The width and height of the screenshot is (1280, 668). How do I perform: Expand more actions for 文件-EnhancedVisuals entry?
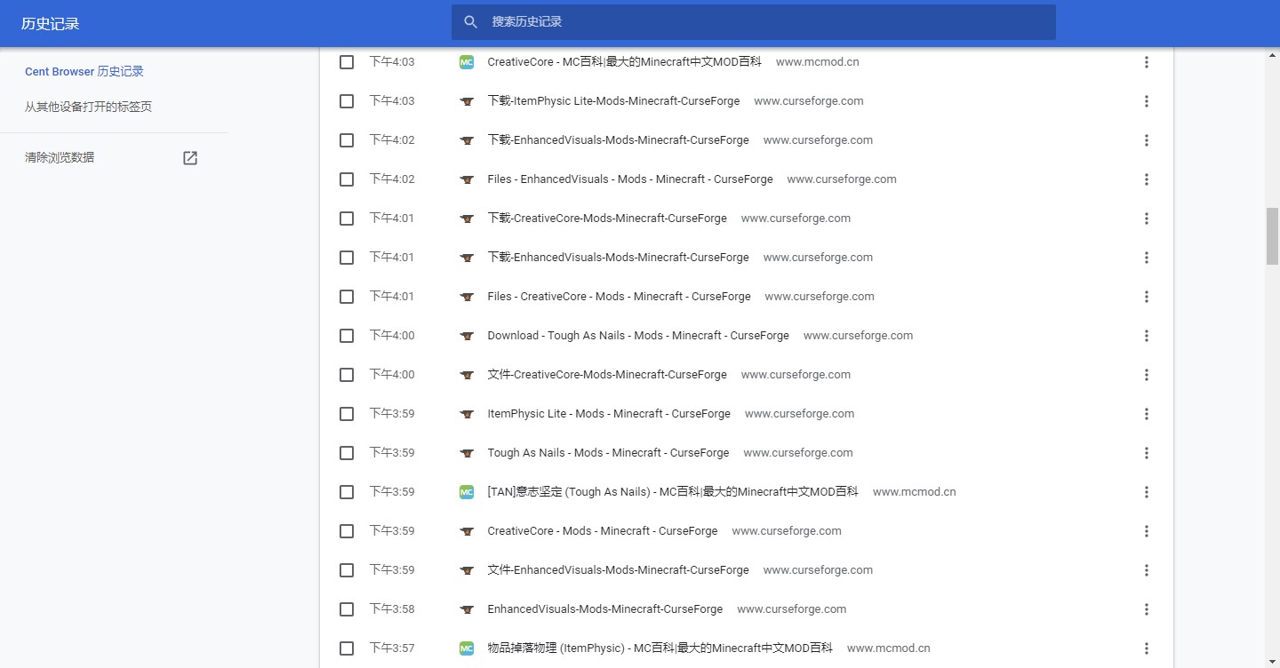[x=1147, y=570]
